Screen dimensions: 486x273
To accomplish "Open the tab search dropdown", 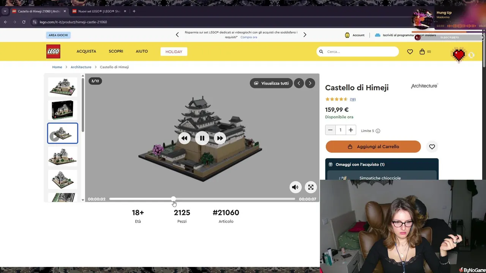I will tap(5, 11).
